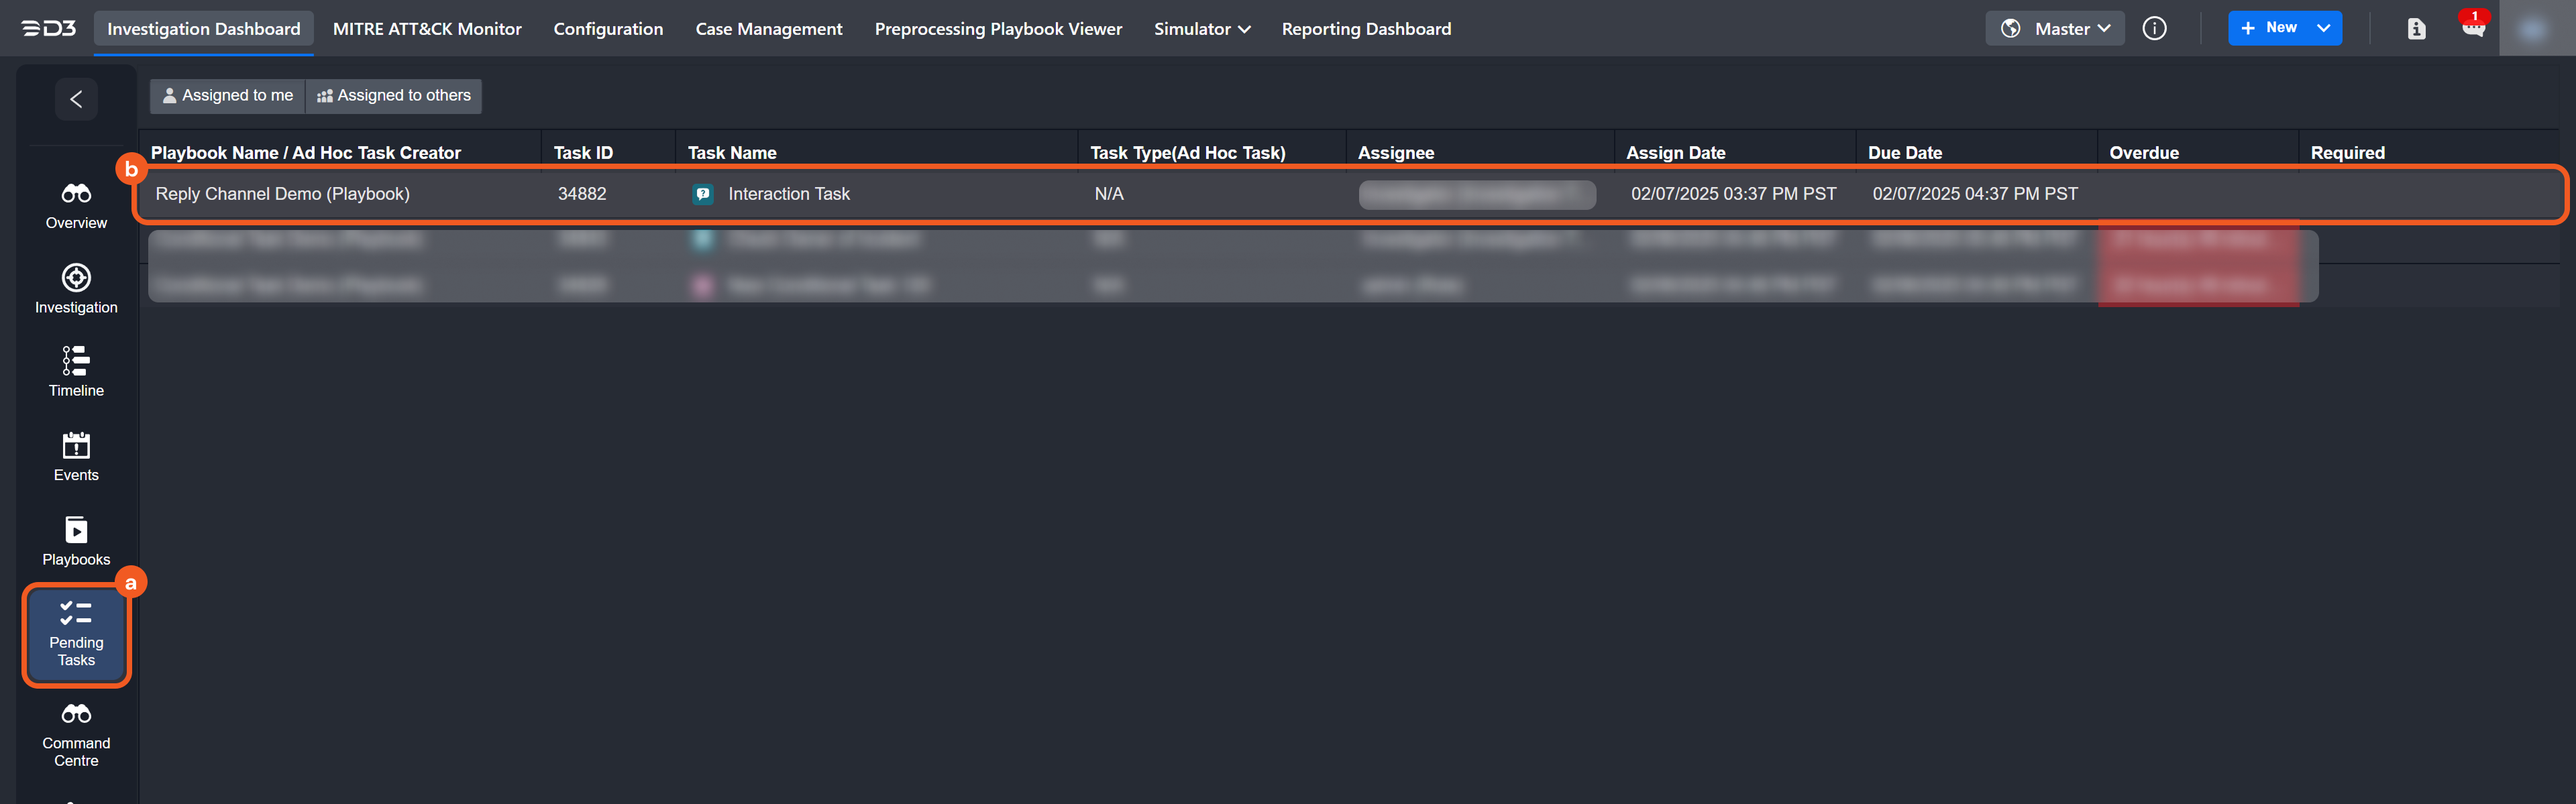Open the Events calendar icon
Viewport: 2576px width, 804px height.
point(76,446)
